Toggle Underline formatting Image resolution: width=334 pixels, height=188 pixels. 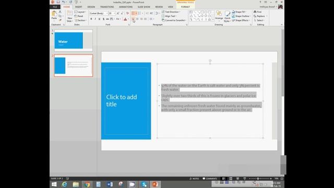[x=99, y=19]
